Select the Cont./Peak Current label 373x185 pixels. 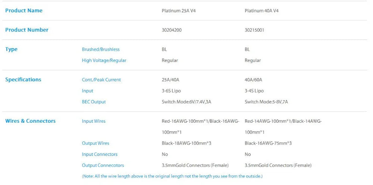pyautogui.click(x=101, y=80)
